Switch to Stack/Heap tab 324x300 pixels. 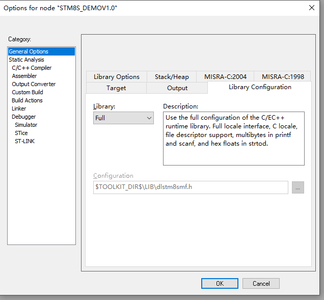tap(172, 76)
